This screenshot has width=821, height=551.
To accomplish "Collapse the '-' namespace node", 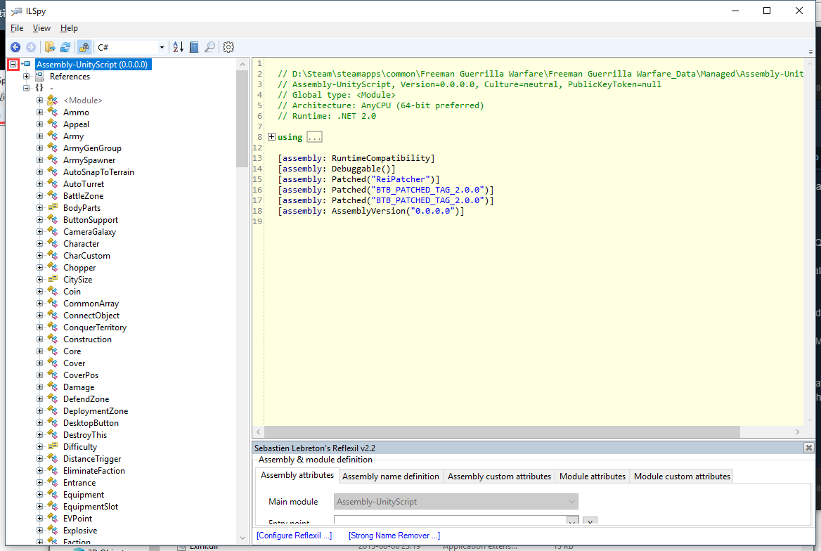I will pyautogui.click(x=26, y=88).
